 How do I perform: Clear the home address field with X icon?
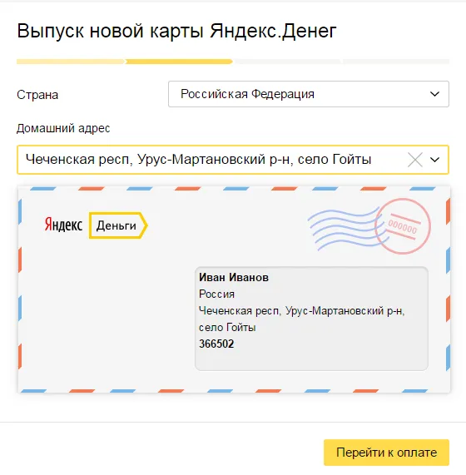[414, 160]
